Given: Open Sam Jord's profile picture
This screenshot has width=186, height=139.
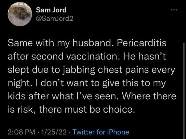Looking at the screenshot, I should point(20,14).
